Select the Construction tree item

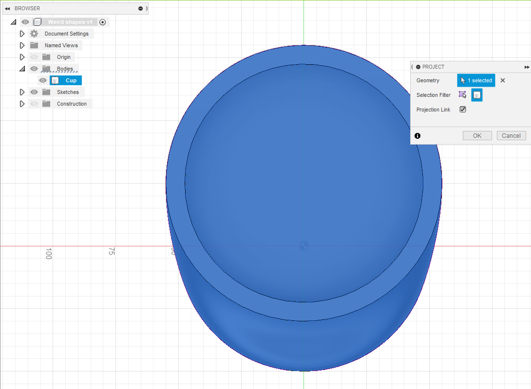pos(72,104)
